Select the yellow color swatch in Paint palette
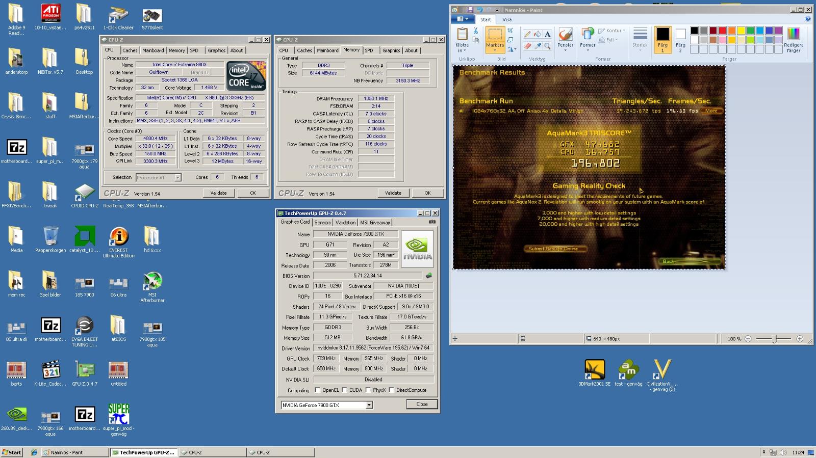This screenshot has width=816, height=458. [x=741, y=31]
